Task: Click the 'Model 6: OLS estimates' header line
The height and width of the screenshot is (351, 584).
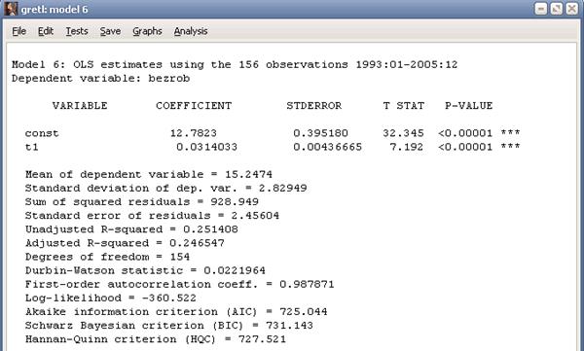Action: click(x=235, y=64)
